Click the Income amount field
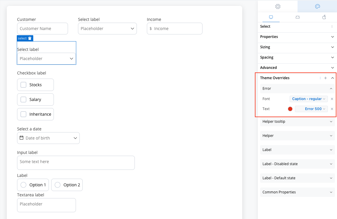Viewport: 337px width, 219px height. point(175,29)
